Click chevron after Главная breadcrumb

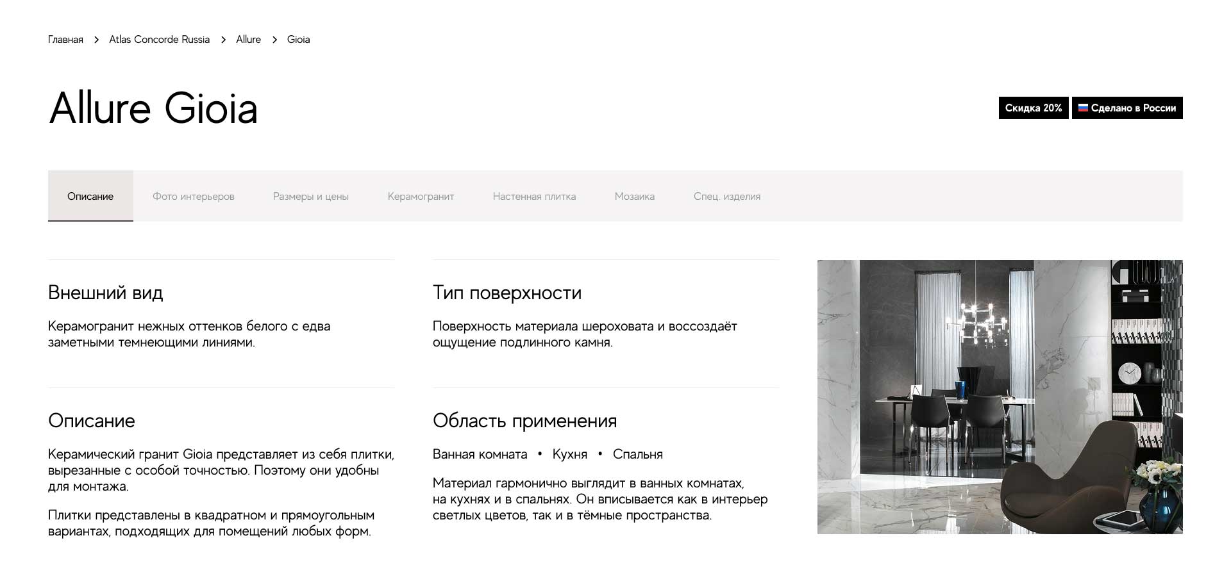[96, 40]
